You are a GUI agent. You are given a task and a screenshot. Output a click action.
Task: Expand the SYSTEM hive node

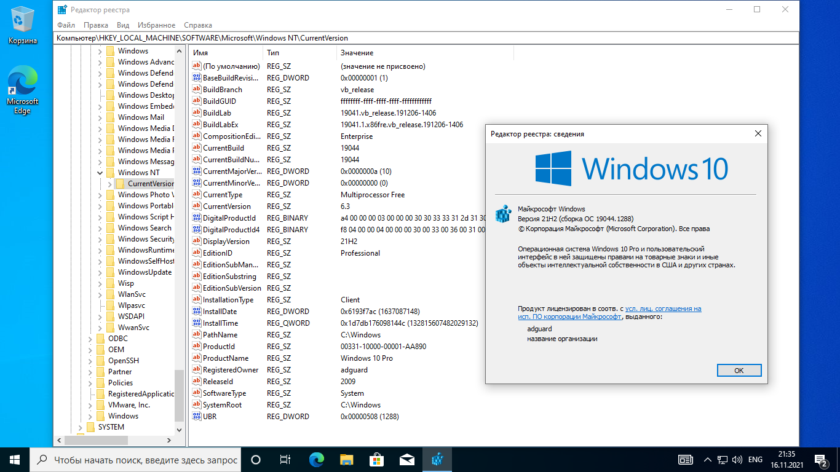81,427
